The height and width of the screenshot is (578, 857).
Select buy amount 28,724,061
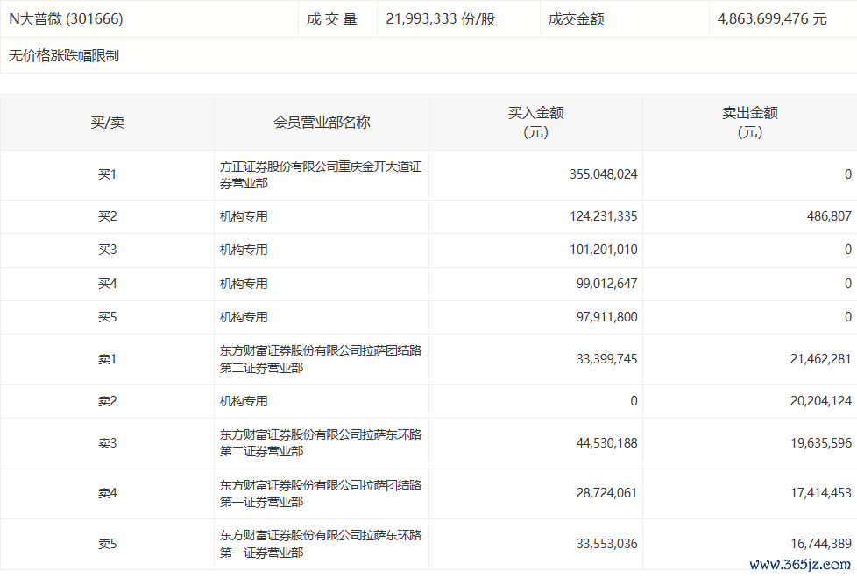(x=606, y=493)
